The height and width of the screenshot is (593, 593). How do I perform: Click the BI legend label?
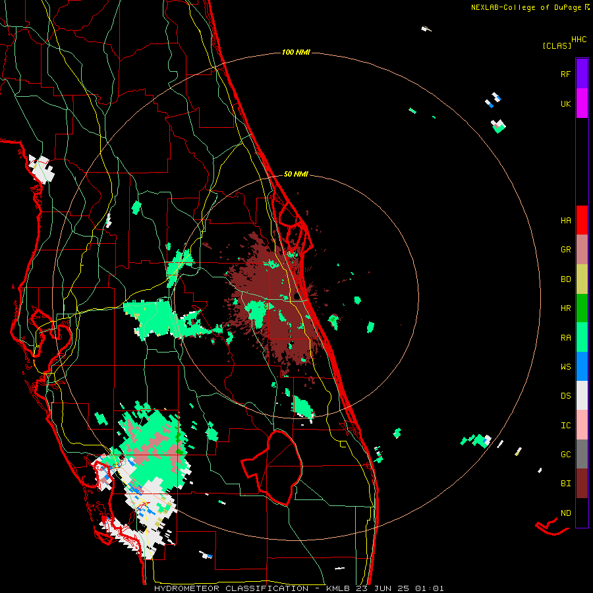[x=565, y=484]
